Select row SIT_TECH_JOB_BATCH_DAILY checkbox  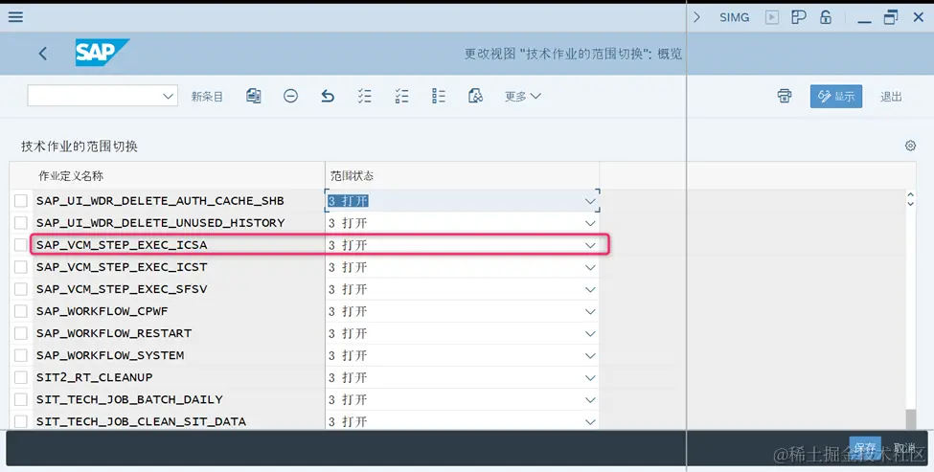pos(21,399)
